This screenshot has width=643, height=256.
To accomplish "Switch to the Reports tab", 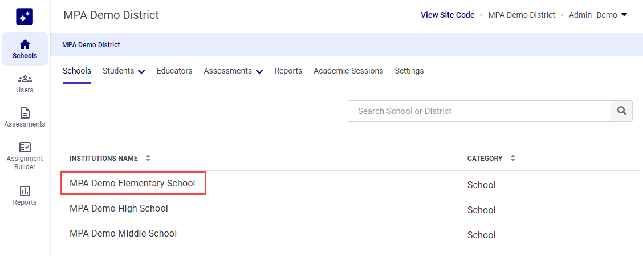I will click(288, 71).
